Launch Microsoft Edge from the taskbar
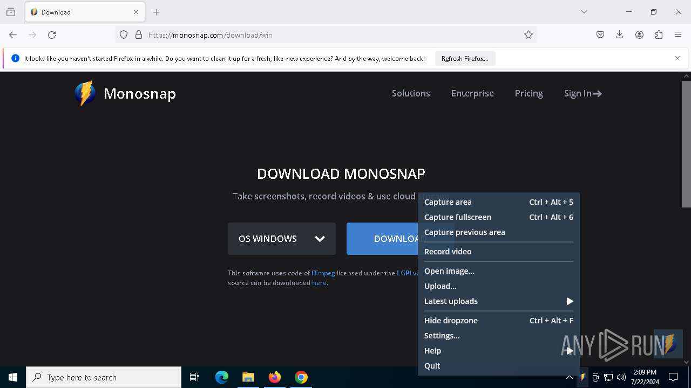This screenshot has width=691, height=388. [x=222, y=377]
